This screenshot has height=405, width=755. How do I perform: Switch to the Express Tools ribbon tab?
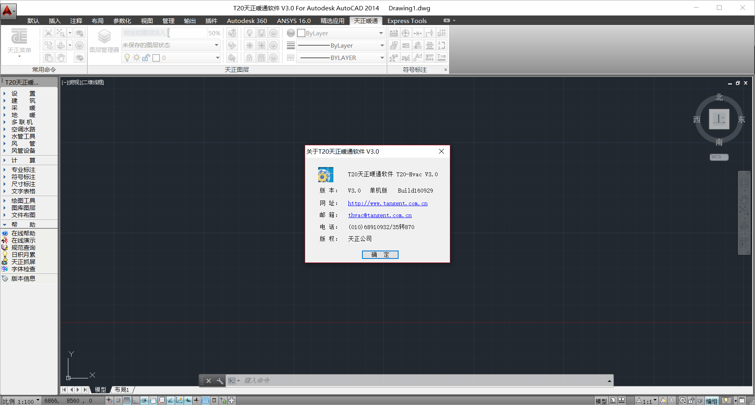pos(407,21)
